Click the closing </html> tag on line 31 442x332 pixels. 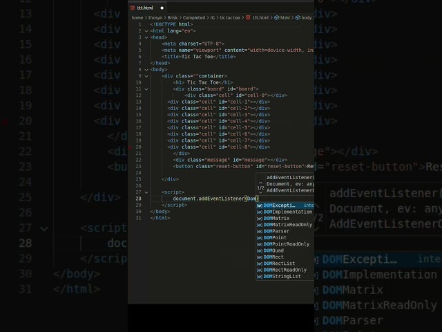click(160, 219)
